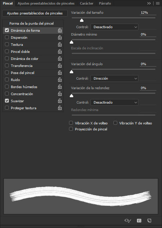Toggle live brush tip preview eye icon
The image size is (162, 228).
[x=128, y=221]
